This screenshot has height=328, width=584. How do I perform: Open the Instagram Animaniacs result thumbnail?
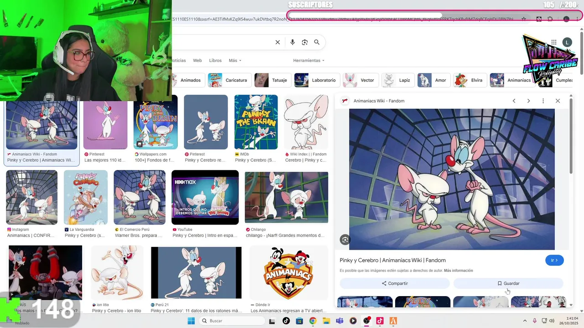tap(31, 197)
